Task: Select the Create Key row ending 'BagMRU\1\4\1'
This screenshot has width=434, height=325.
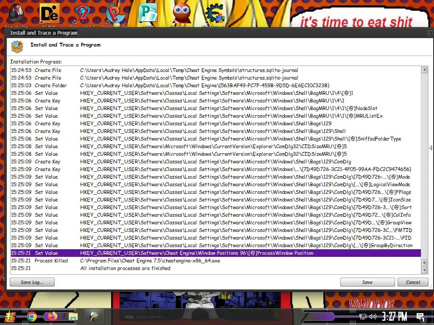Action: pyautogui.click(x=216, y=101)
